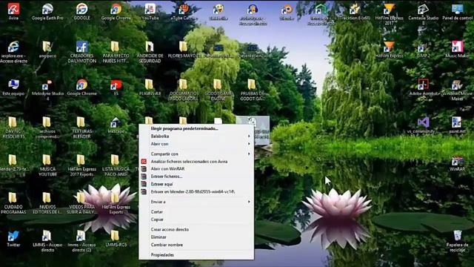Select the TEXTURAS BLENDER folder
The height and width of the screenshot is (267, 474).
[81, 128]
